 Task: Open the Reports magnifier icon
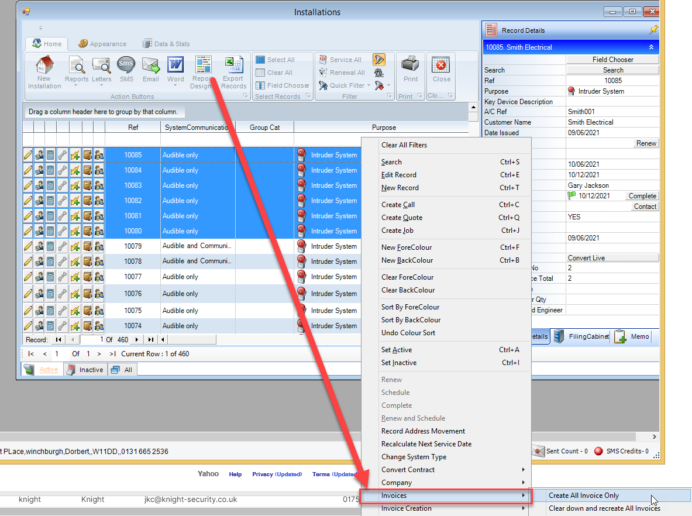(77, 66)
